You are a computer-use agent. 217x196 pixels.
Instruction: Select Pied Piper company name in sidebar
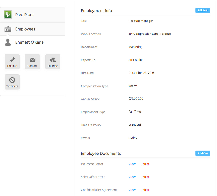tap(24, 15)
